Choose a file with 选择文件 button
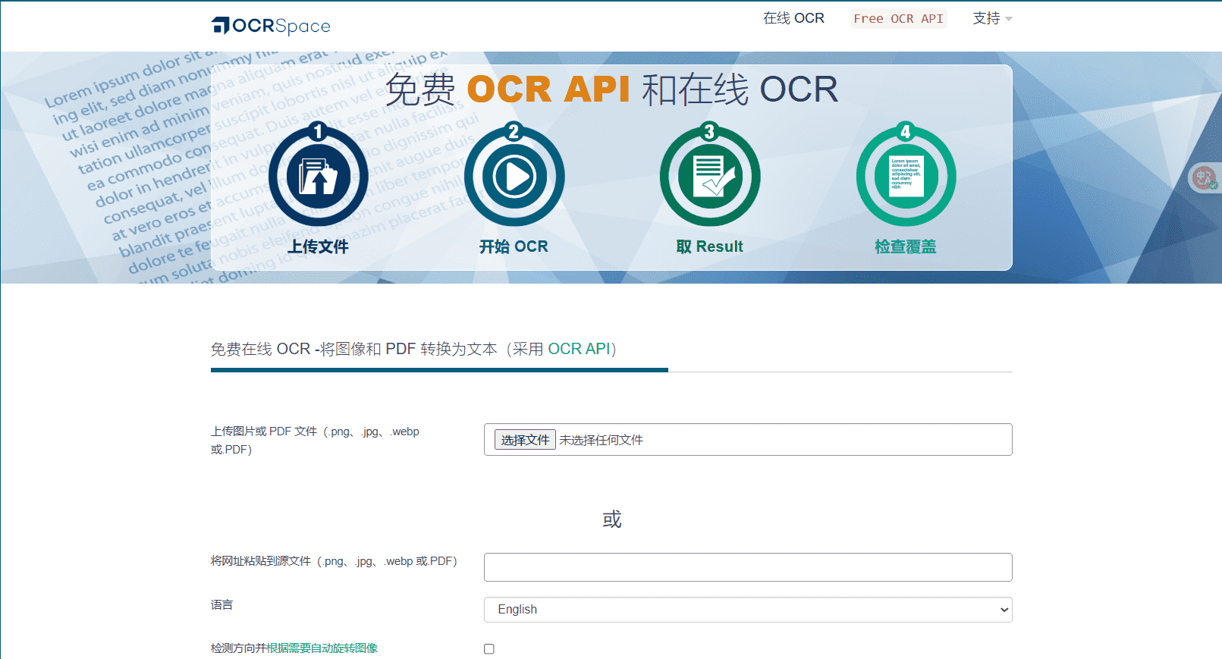 (525, 440)
